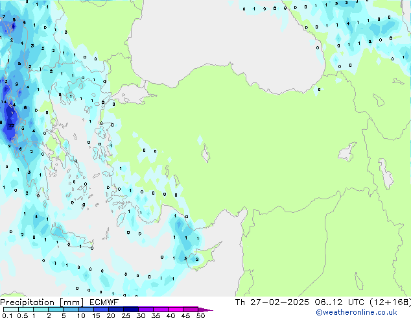The width and height of the screenshot is (411, 318).
Task: Click the 25–30 mm navy legend swatch
Action: [x=130, y=310]
